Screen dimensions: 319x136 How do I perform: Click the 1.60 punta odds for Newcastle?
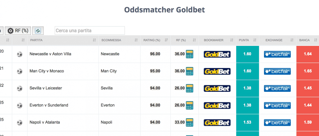[x=247, y=54]
